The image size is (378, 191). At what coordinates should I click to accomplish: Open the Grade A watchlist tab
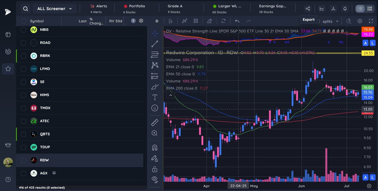[x=175, y=9]
